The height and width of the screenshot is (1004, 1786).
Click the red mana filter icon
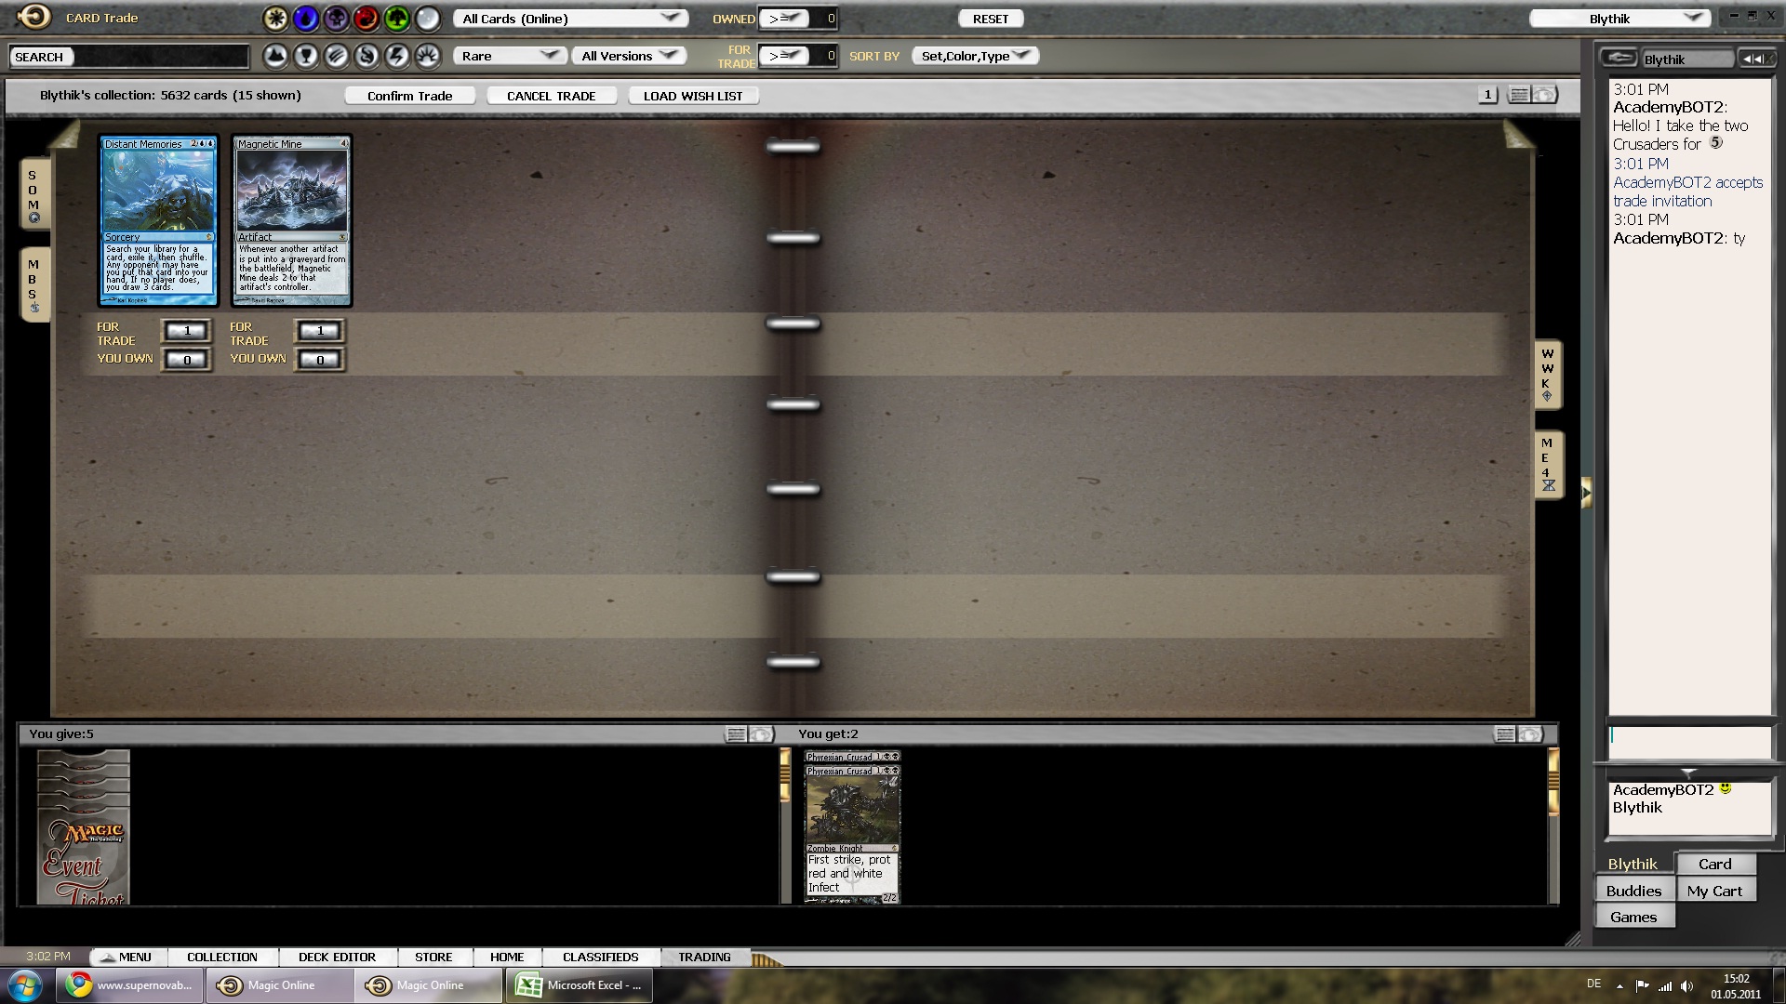click(367, 18)
